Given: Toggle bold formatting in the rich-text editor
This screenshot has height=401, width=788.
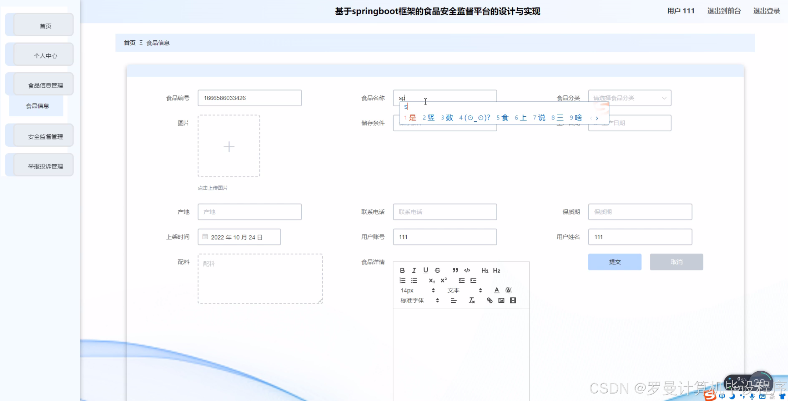Looking at the screenshot, I should [402, 270].
